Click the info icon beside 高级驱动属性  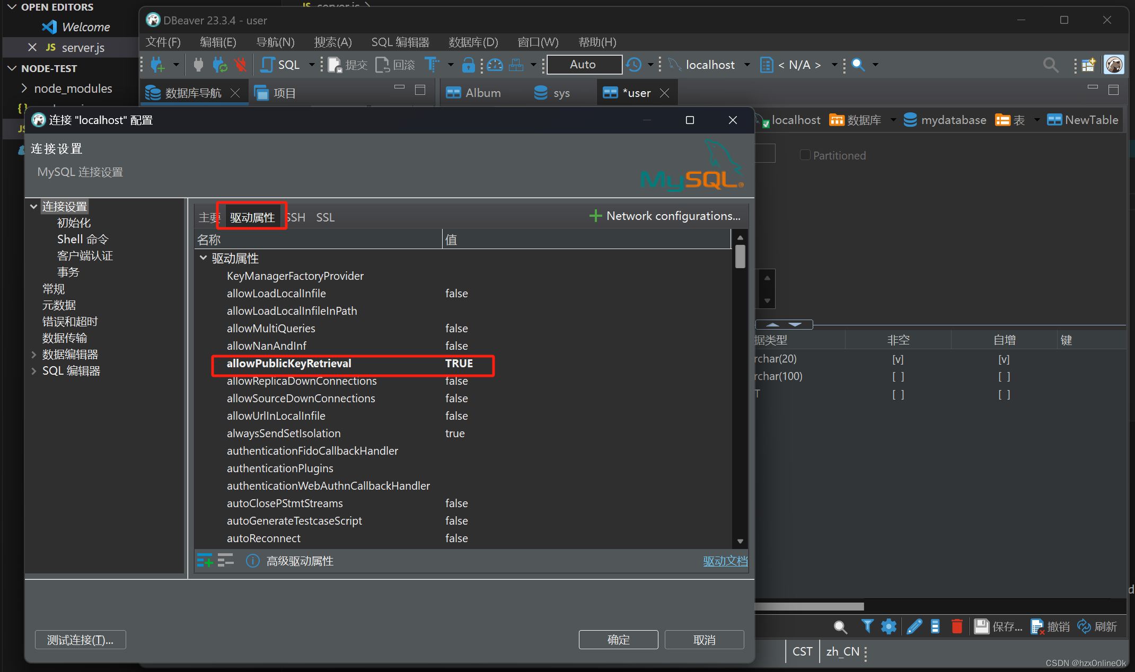click(x=252, y=561)
